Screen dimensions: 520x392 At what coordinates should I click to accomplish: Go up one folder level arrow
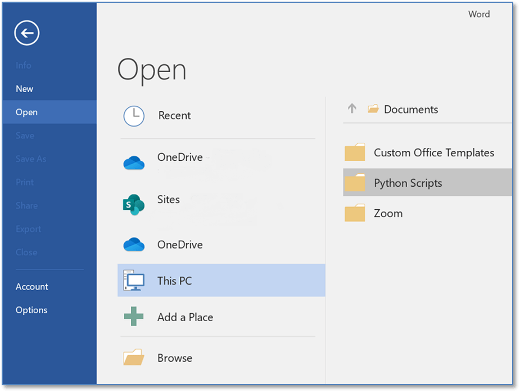[352, 109]
